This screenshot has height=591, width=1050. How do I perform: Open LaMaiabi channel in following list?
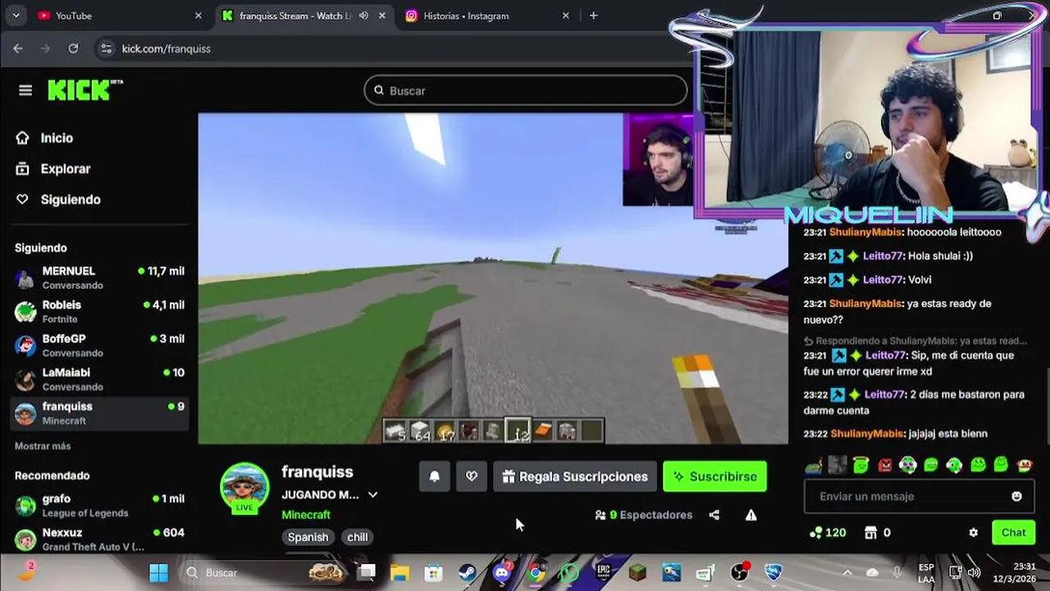(100, 378)
